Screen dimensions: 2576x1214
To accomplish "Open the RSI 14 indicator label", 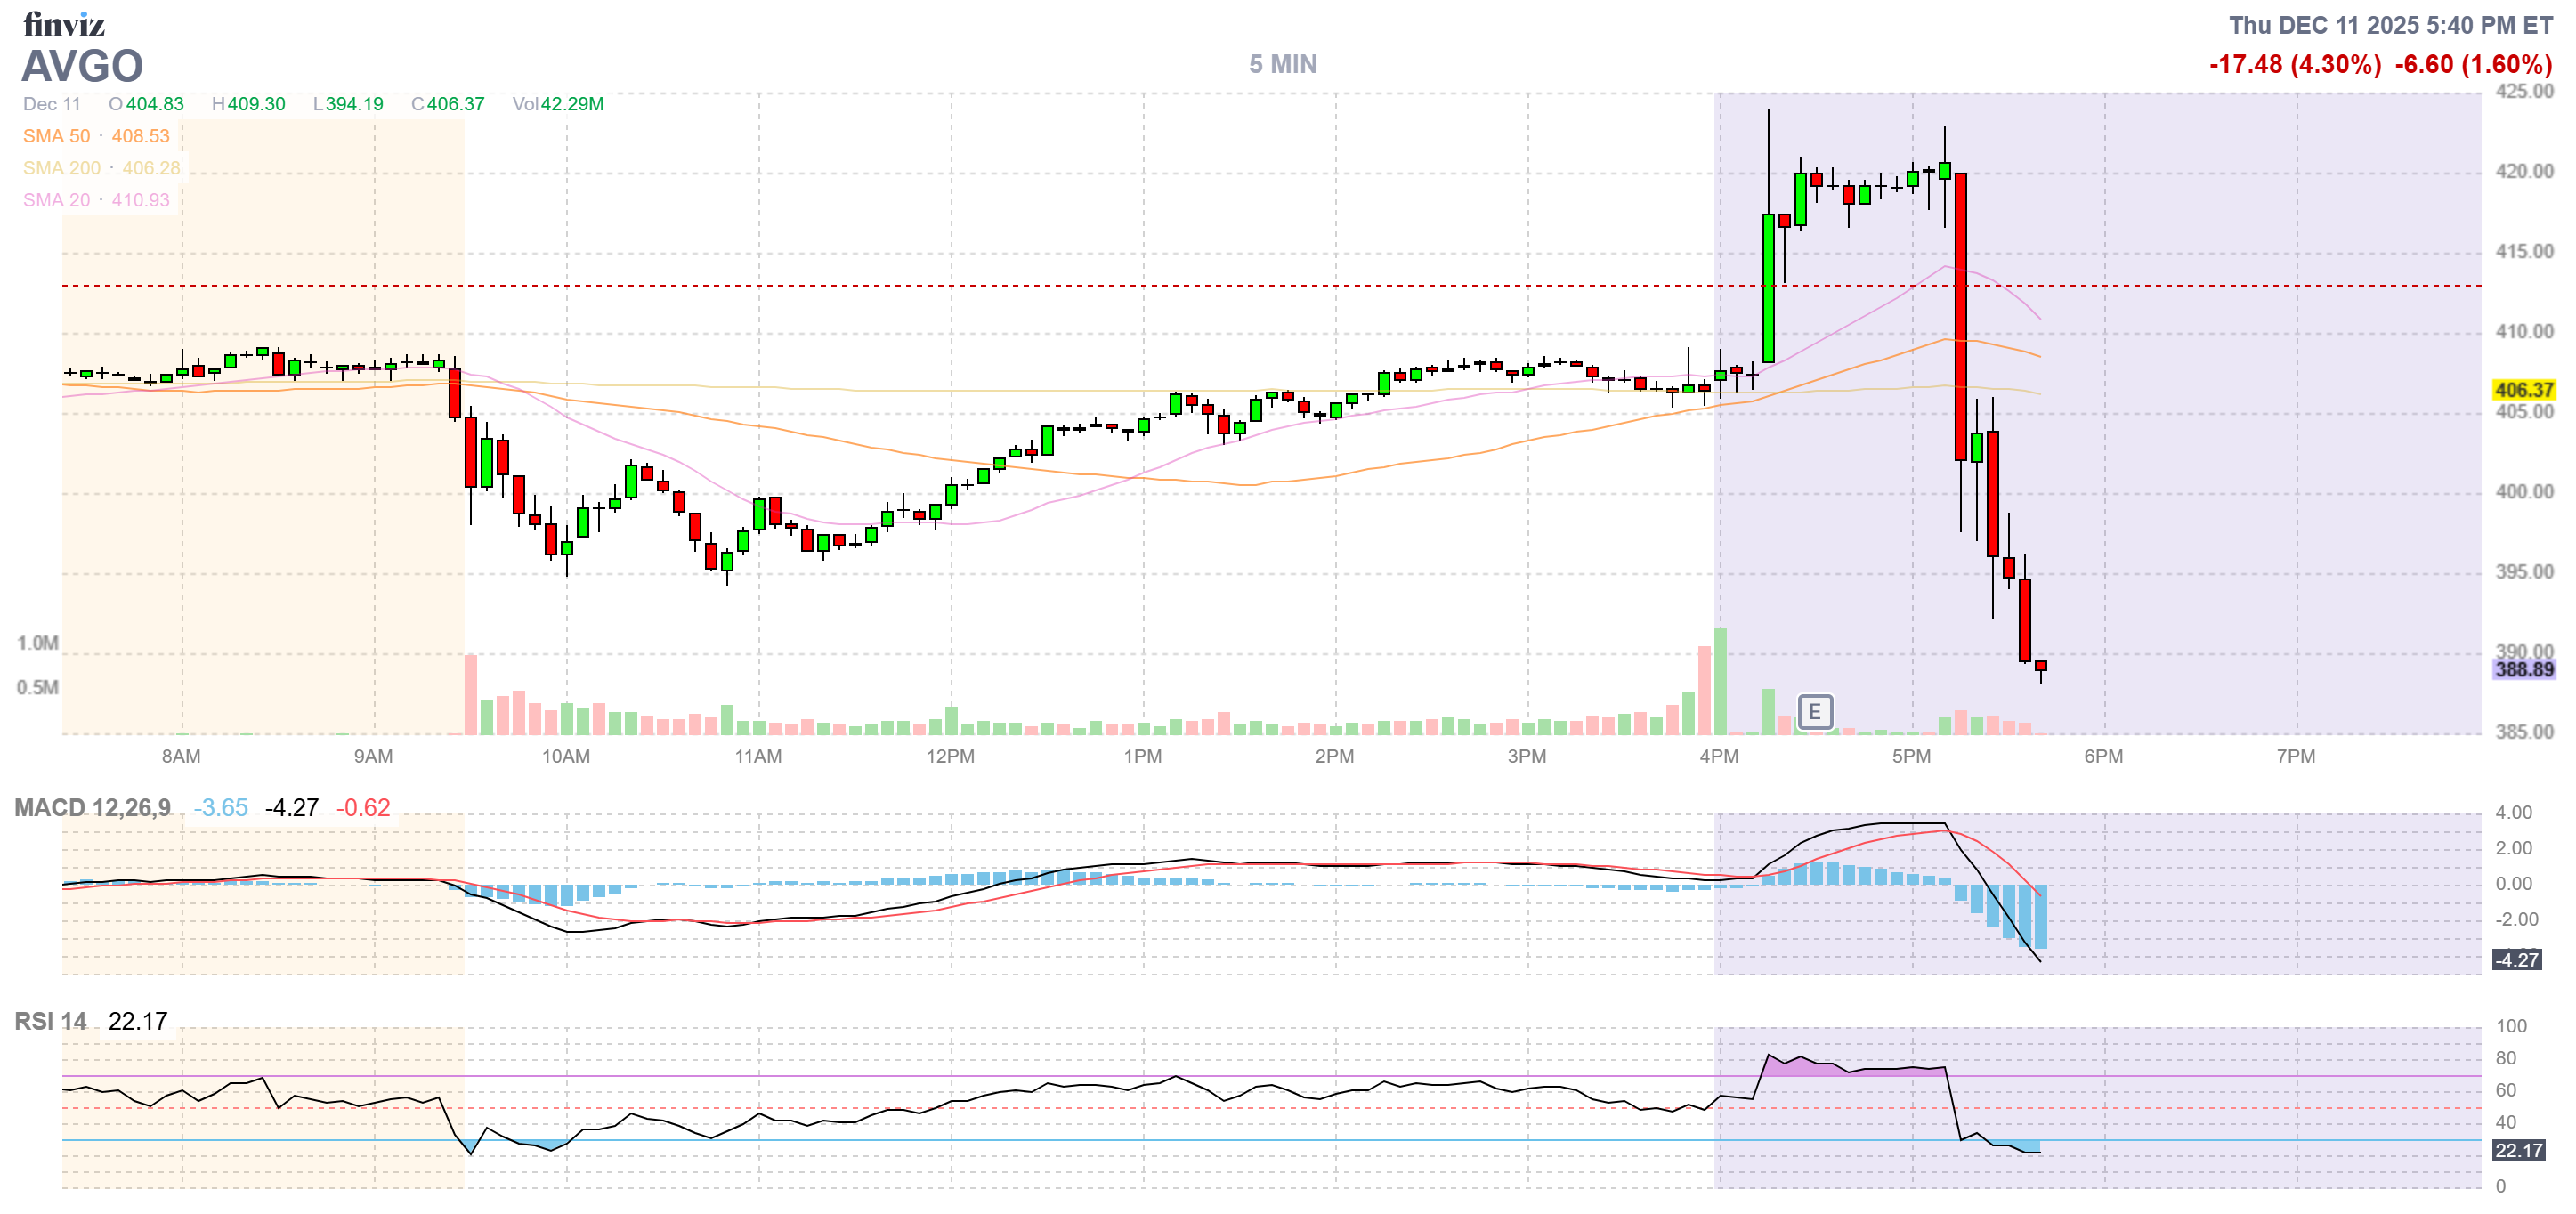I will [x=50, y=1021].
